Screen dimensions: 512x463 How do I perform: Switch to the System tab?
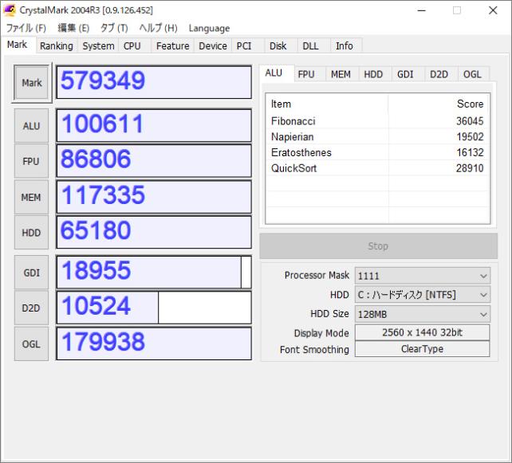tap(98, 46)
